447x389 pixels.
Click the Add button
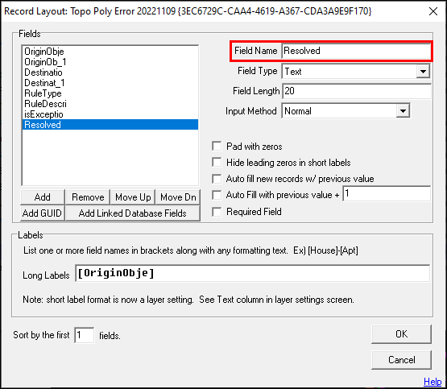[x=43, y=197]
